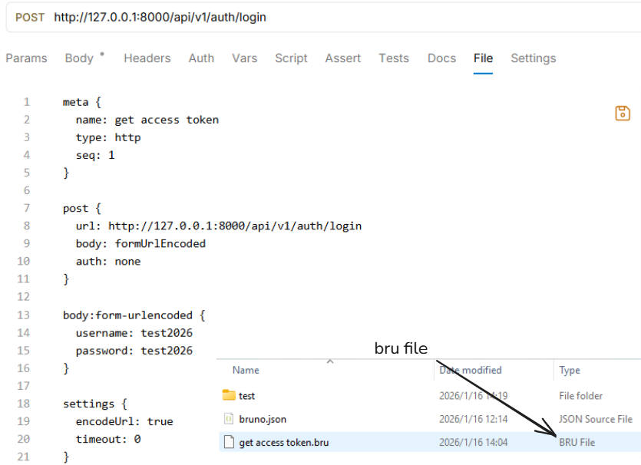641x465 pixels.
Task: Sort files by Name column header
Action: 246,370
